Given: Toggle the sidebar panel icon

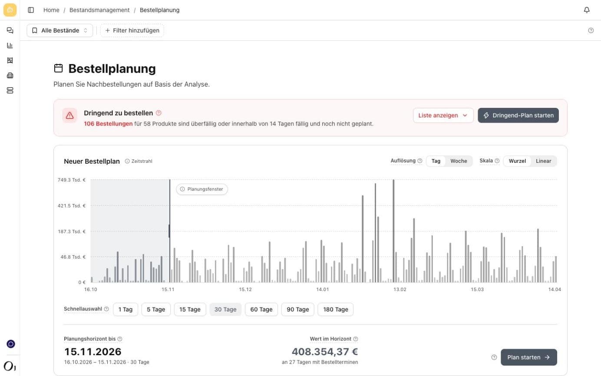Looking at the screenshot, I should [x=31, y=10].
